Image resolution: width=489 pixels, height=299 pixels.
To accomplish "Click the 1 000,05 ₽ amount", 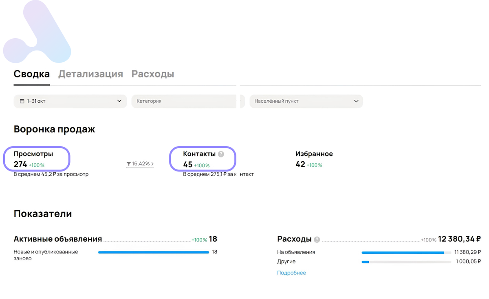I will click(468, 262).
